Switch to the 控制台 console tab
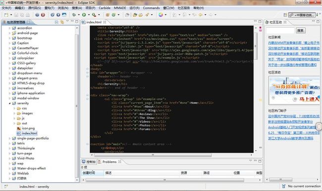Viewport: 322px width, 191px height. 89,162
